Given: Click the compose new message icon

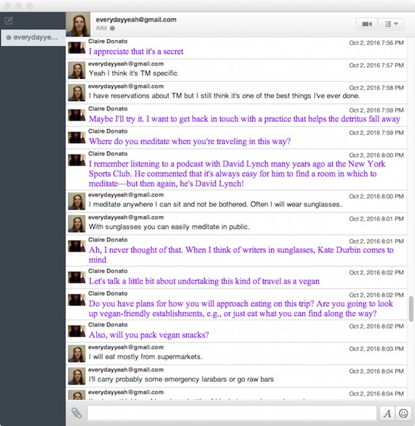Looking at the screenshot, I should pyautogui.click(x=9, y=20).
